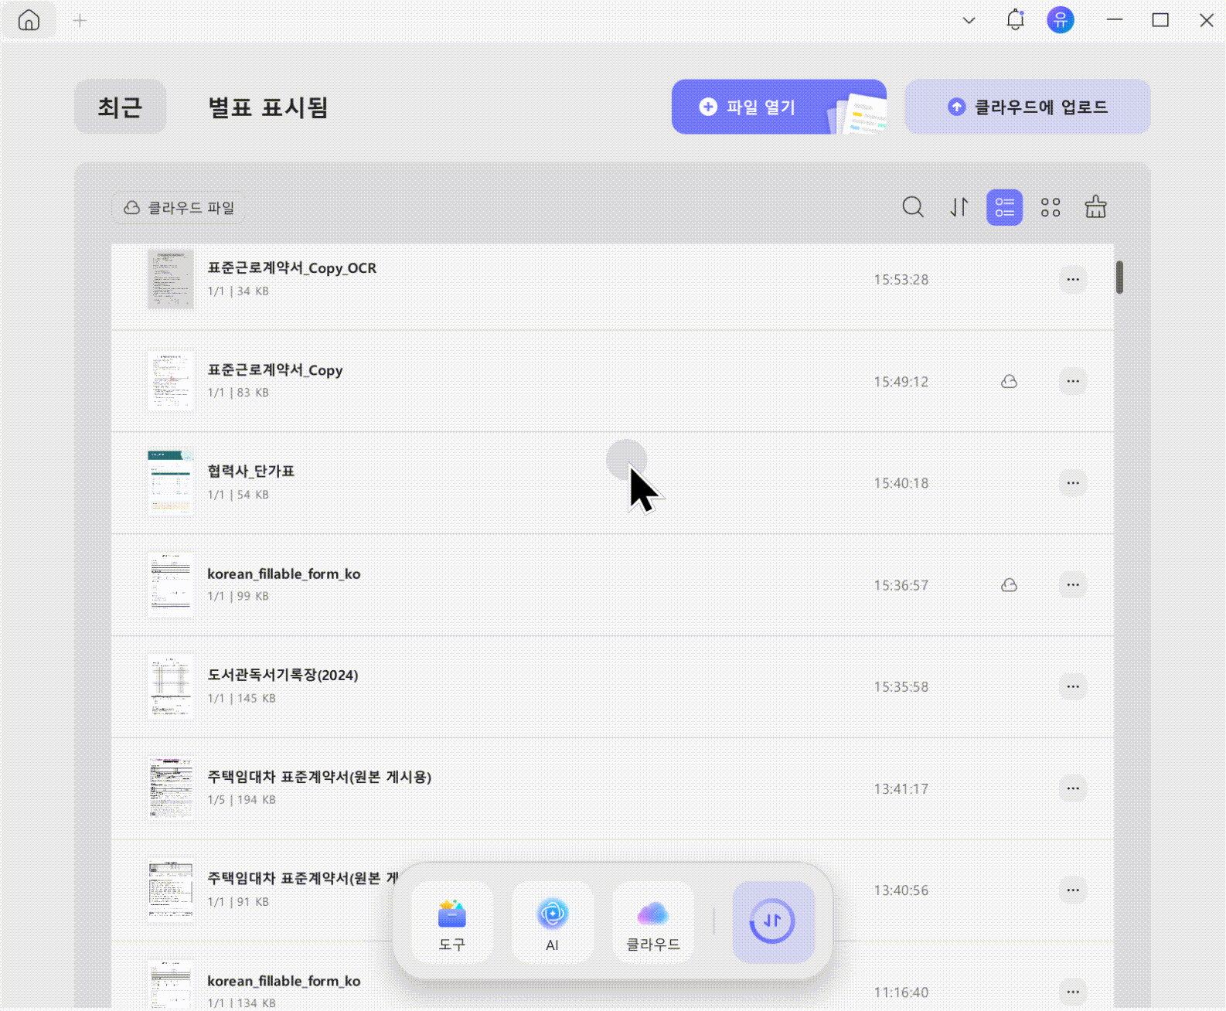Select the grid view mode

tap(1050, 207)
